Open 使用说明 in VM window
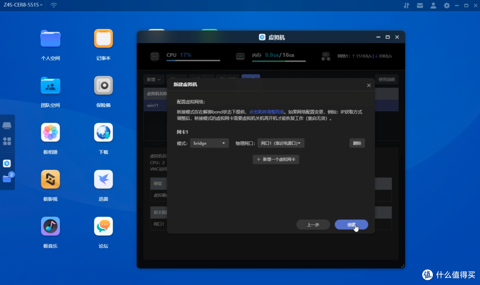The image size is (480, 285). [386, 79]
